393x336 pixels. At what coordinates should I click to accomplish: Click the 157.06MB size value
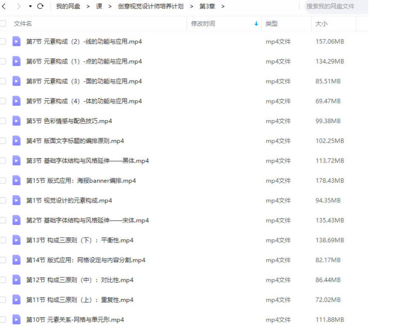[x=329, y=41]
